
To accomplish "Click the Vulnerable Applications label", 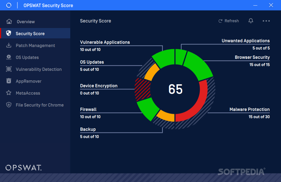I will 105,42.
